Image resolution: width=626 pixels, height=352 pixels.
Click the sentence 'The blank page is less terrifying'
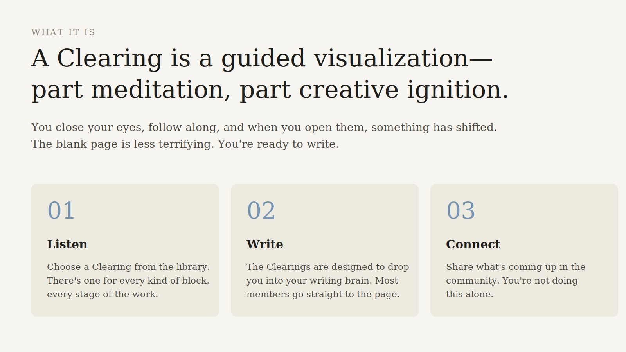tap(185, 144)
